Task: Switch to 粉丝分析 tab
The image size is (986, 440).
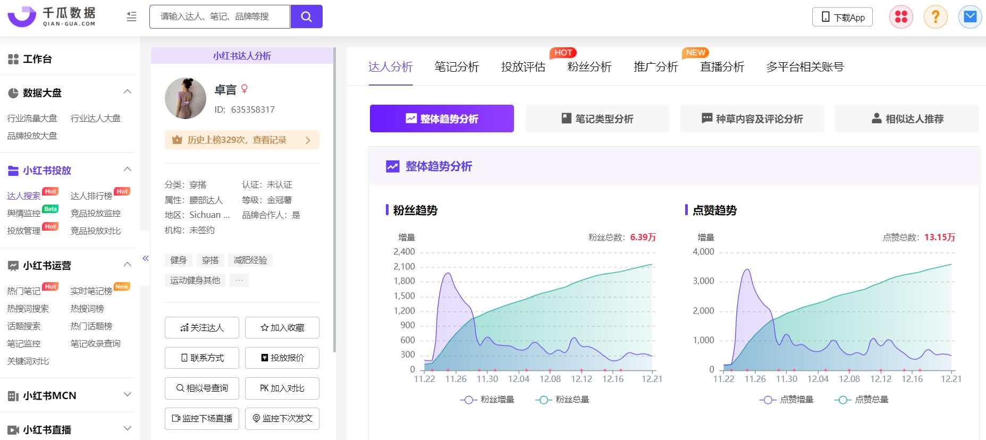Action: tap(589, 67)
